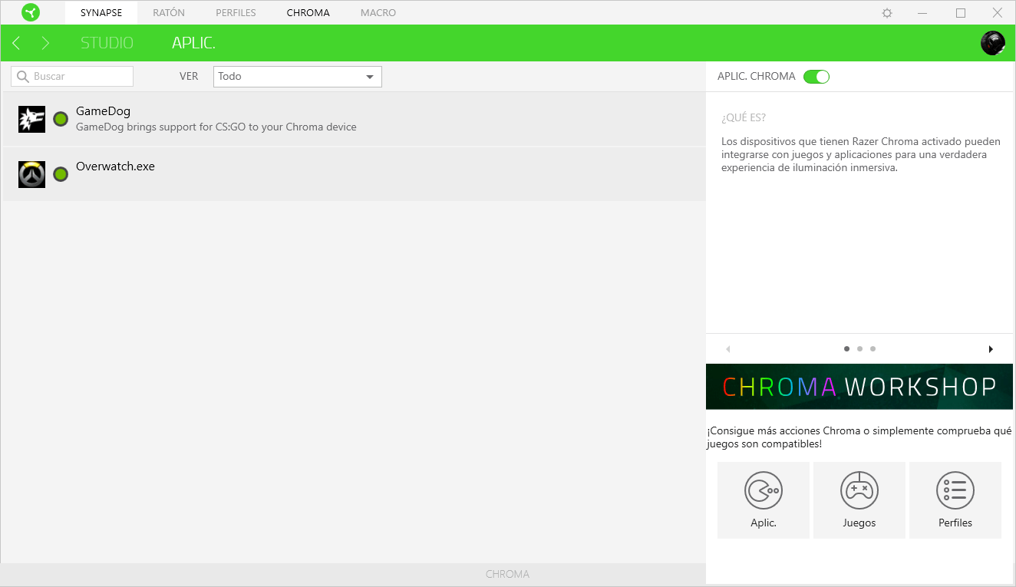Go forward with the right arrow
The image size is (1016, 587).
(45, 43)
